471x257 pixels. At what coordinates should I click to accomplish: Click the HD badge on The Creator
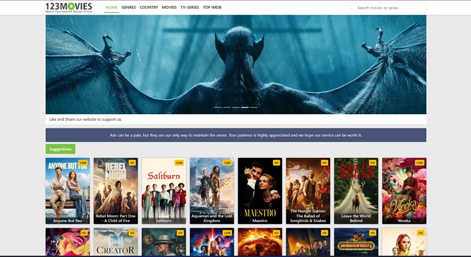pos(132,233)
